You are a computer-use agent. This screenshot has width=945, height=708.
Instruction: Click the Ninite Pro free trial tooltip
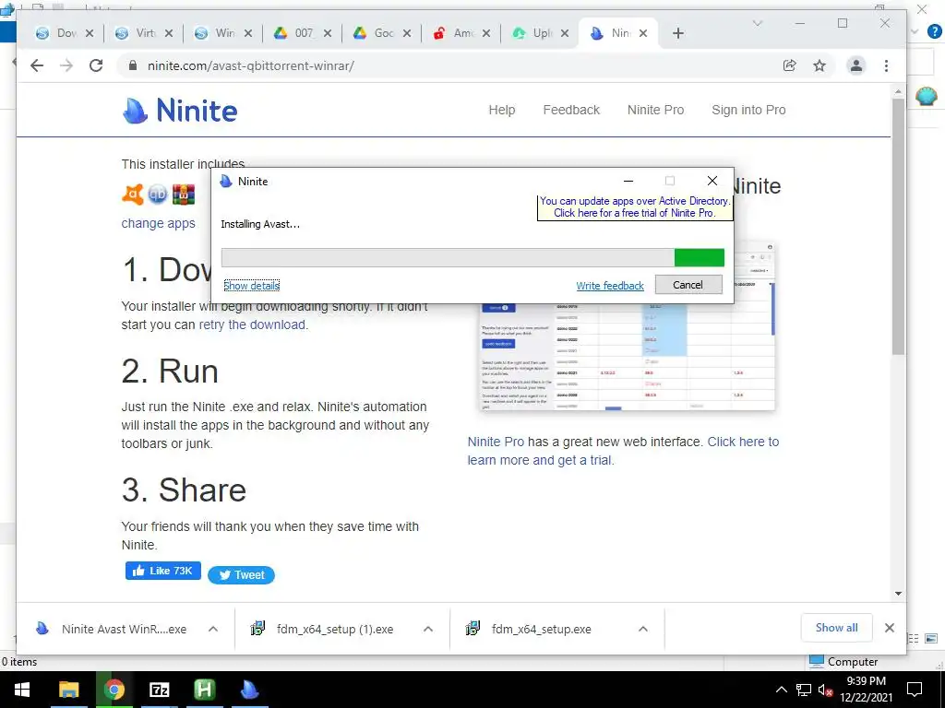coord(635,207)
